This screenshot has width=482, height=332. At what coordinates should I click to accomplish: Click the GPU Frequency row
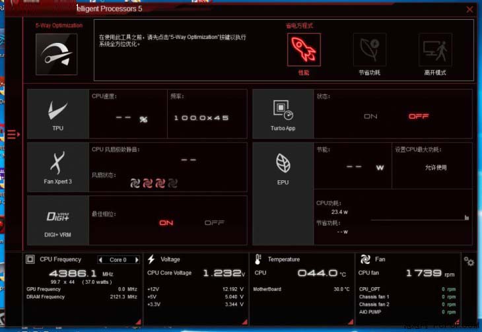(x=82, y=289)
